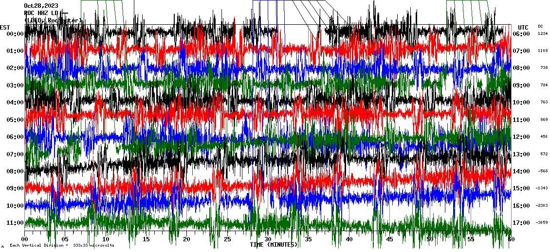Click the DC column header
Screen dimensions: 550x252
pos(540,26)
